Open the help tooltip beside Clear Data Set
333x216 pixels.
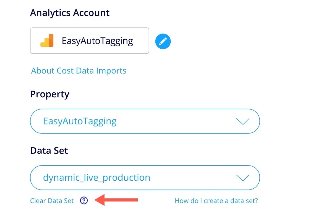coord(84,200)
